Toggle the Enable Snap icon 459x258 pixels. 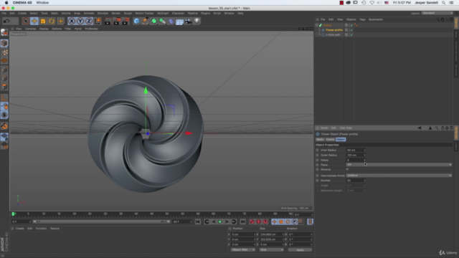[x=4, y=126]
